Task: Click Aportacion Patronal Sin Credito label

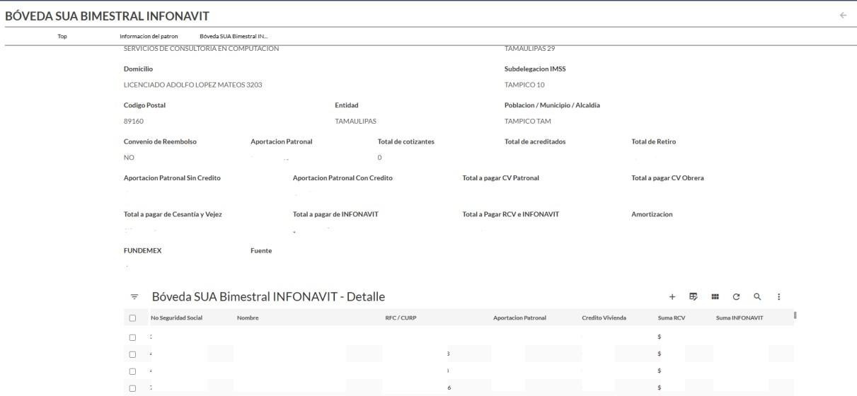Action: 172,177
